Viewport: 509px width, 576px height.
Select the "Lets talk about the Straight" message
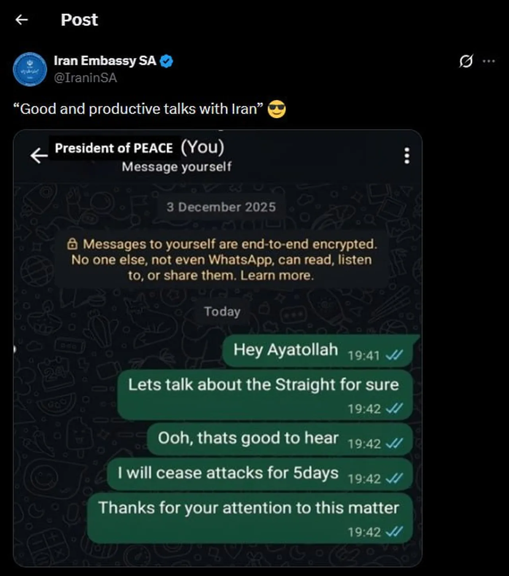(x=263, y=385)
